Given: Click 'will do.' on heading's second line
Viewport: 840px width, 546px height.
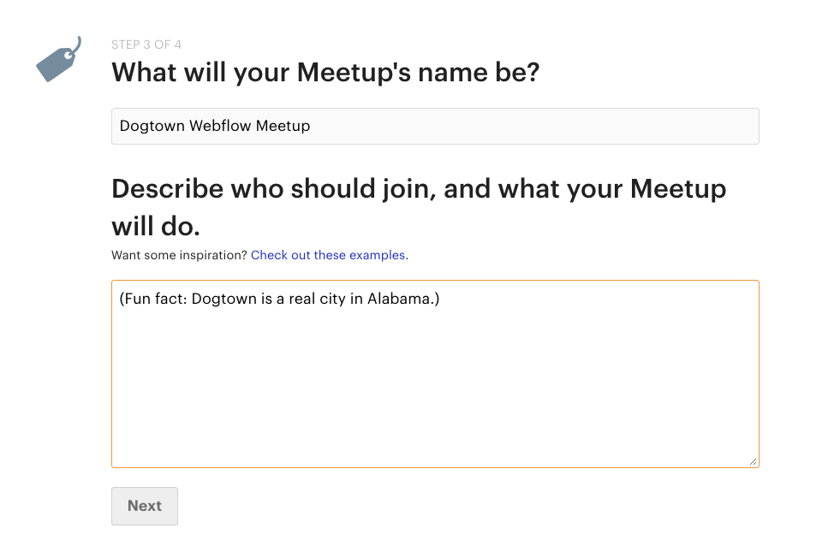Looking at the screenshot, I should (x=156, y=227).
